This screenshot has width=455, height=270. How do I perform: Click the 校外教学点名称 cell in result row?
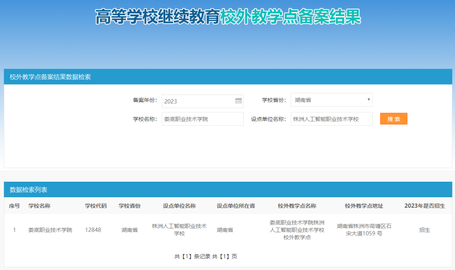297,230
